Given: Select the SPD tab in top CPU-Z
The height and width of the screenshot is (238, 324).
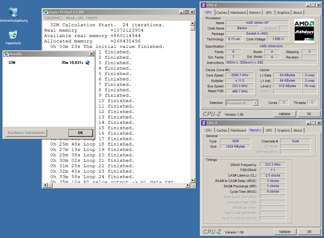Looking at the screenshot, I should pyautogui.click(x=269, y=13).
